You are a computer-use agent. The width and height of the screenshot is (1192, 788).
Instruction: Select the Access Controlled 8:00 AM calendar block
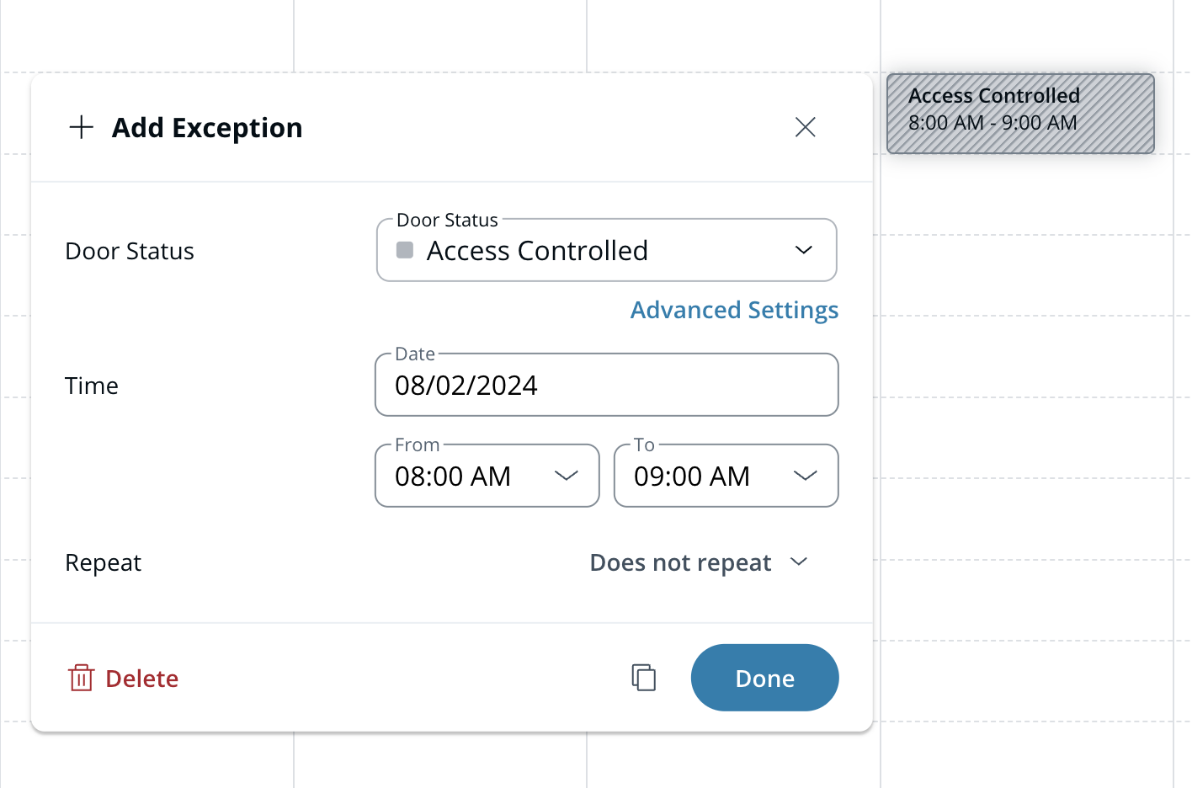click(1019, 114)
